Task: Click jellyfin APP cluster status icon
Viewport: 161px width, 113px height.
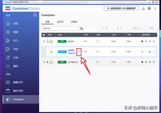Action: click(x=51, y=41)
